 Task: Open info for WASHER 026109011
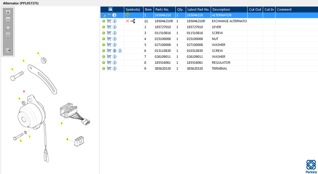click(x=114, y=57)
